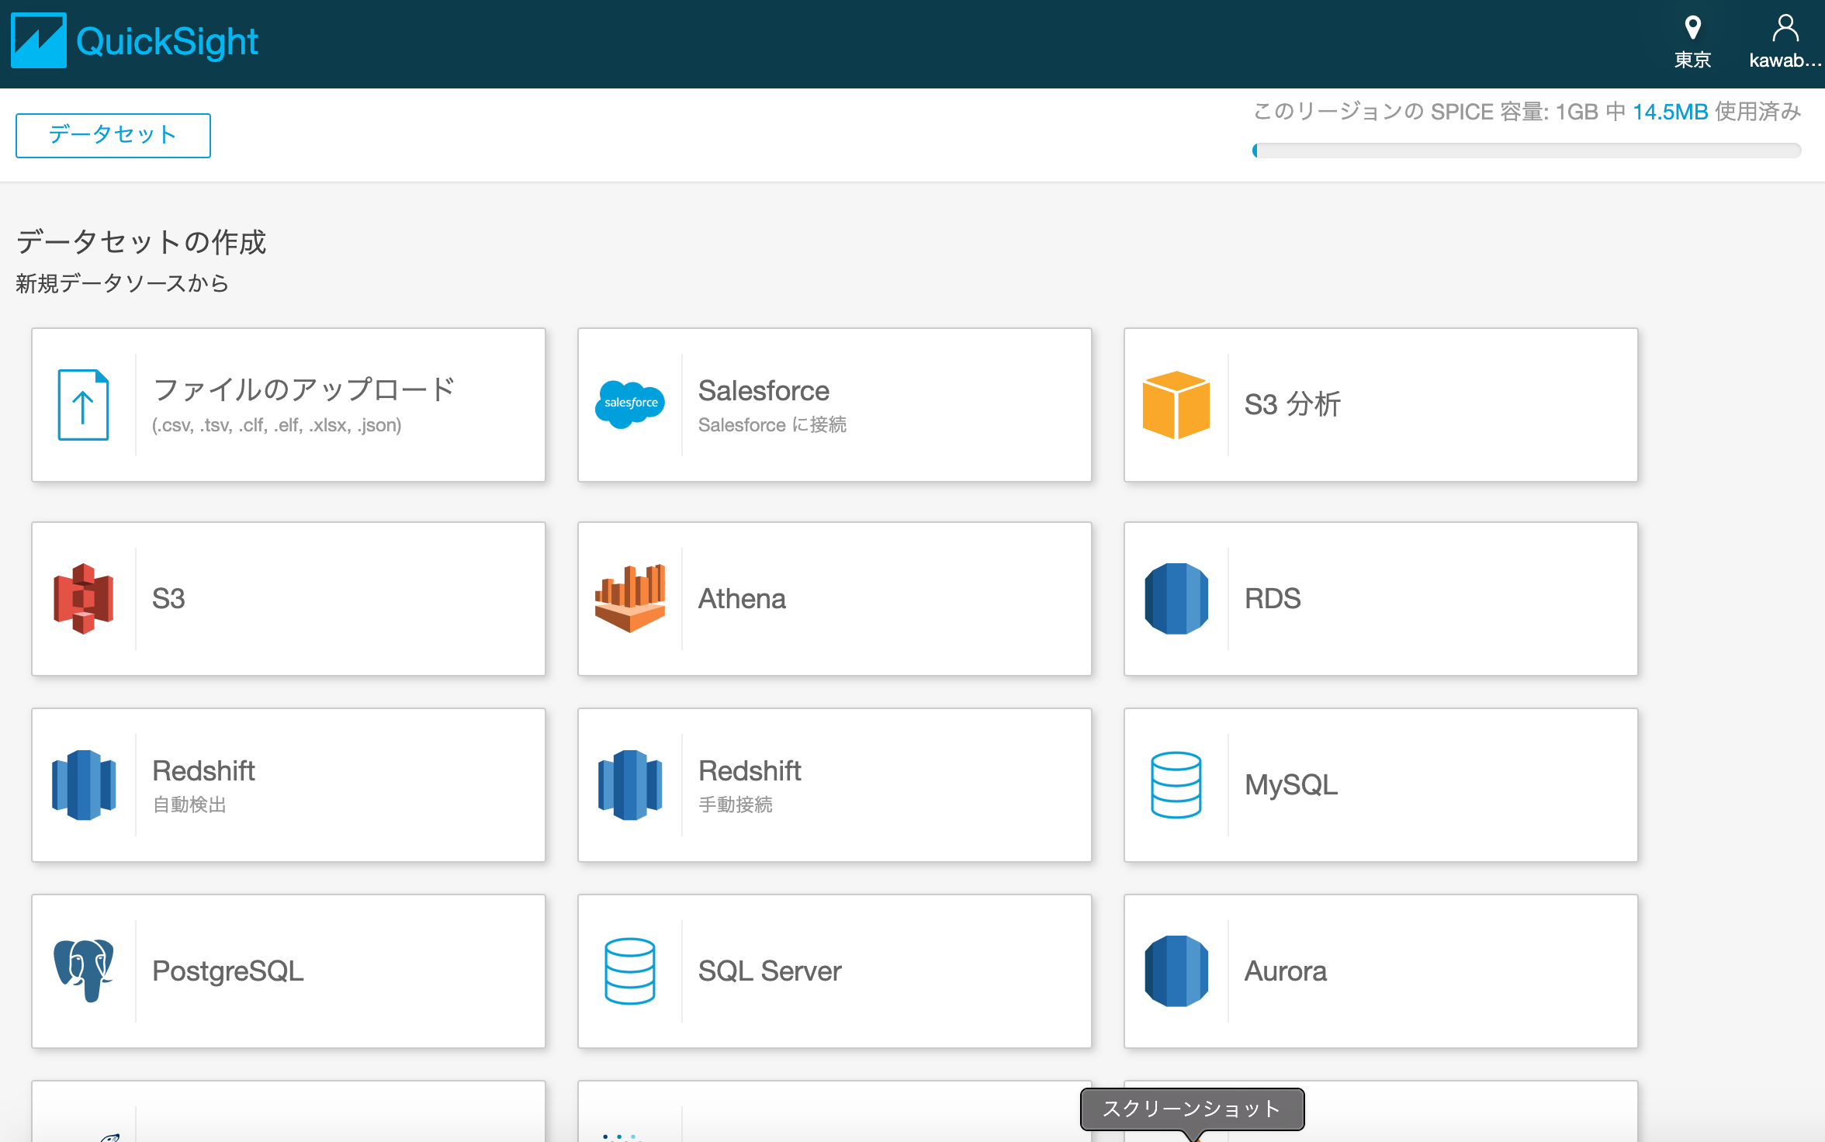This screenshot has height=1142, width=1825.
Task: Click the PostgreSQL elephant icon
Action: 84,971
